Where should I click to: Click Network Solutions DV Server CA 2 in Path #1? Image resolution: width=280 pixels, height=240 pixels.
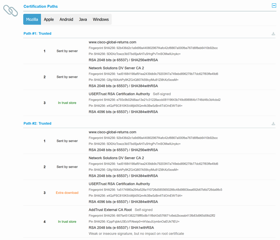point(116,68)
